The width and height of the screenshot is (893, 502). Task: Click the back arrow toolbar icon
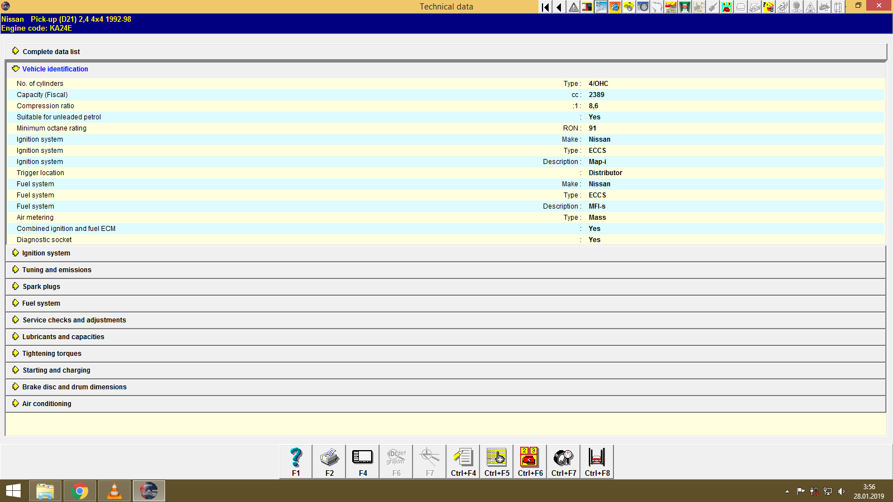pyautogui.click(x=558, y=7)
